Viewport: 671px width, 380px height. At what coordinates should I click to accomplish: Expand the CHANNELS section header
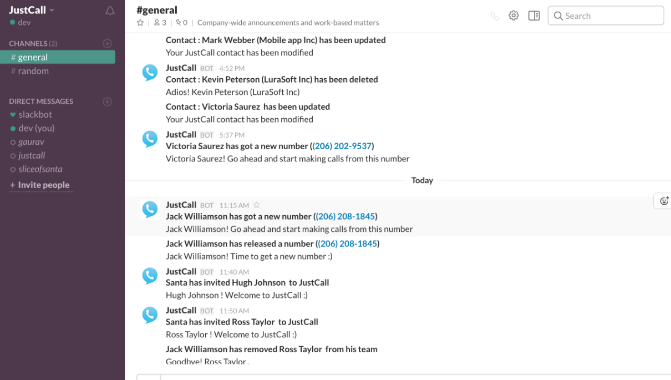[x=28, y=43]
